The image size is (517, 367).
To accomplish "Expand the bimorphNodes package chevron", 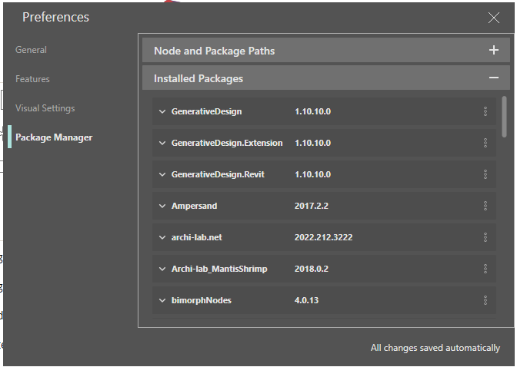I will point(162,300).
